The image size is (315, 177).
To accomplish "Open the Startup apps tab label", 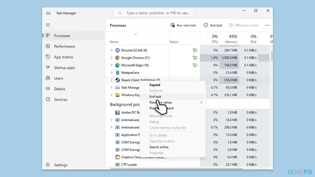I will [64, 68].
